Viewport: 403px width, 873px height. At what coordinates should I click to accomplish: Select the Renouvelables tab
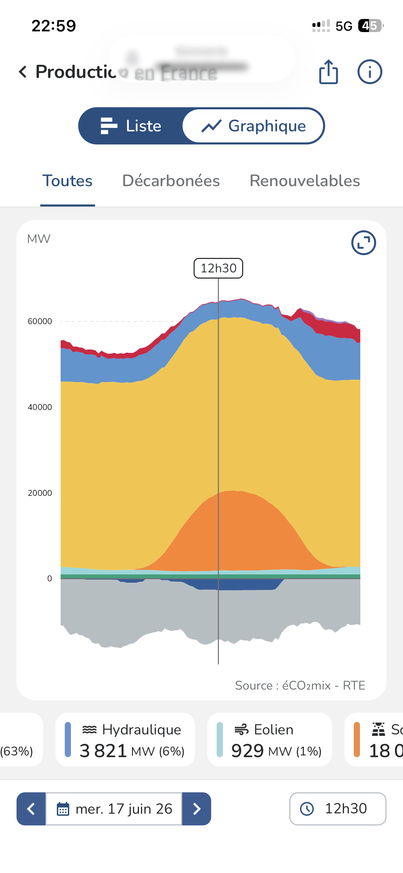tap(305, 181)
